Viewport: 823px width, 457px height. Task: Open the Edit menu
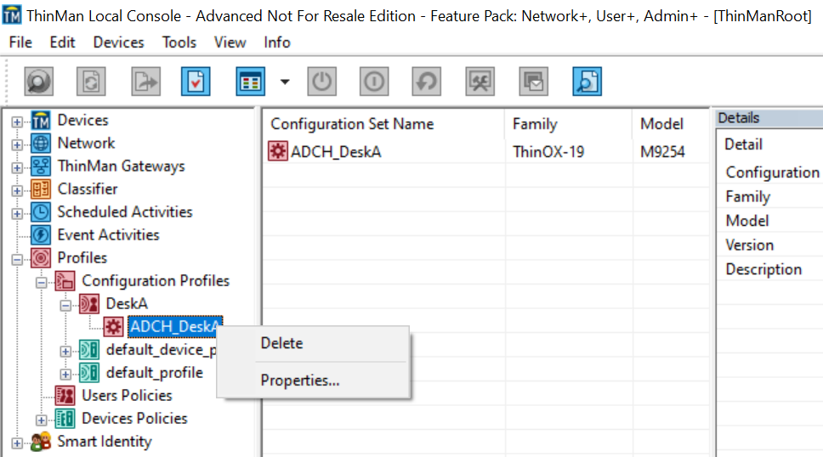pyautogui.click(x=62, y=42)
